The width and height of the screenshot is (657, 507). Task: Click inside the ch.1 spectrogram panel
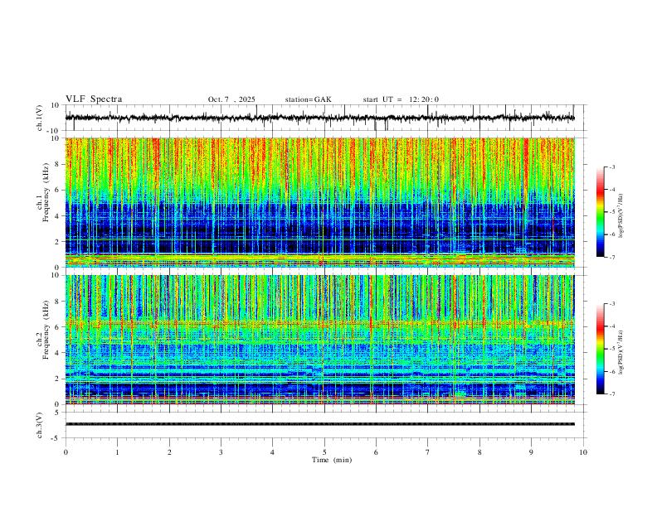[x=319, y=202]
